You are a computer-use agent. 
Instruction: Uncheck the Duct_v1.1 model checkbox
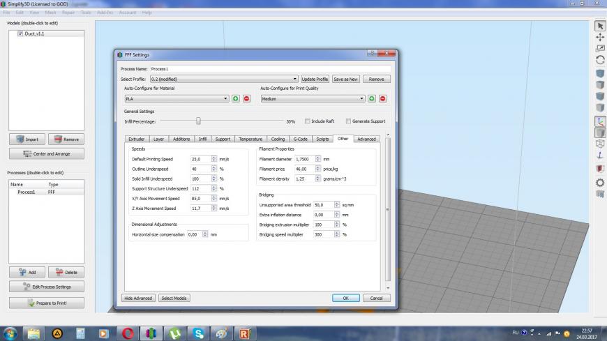click(x=20, y=33)
